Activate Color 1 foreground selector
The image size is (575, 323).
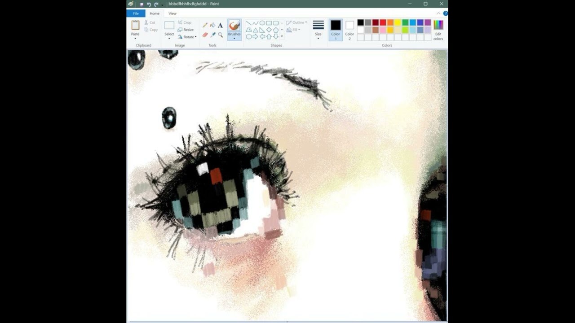336,31
